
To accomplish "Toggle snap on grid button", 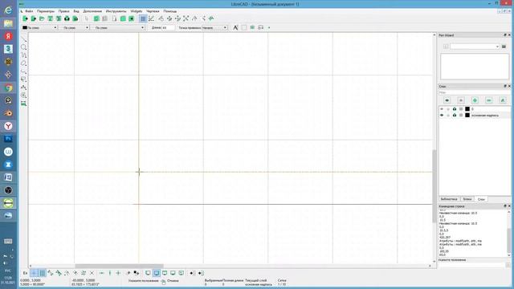I will 42,273.
